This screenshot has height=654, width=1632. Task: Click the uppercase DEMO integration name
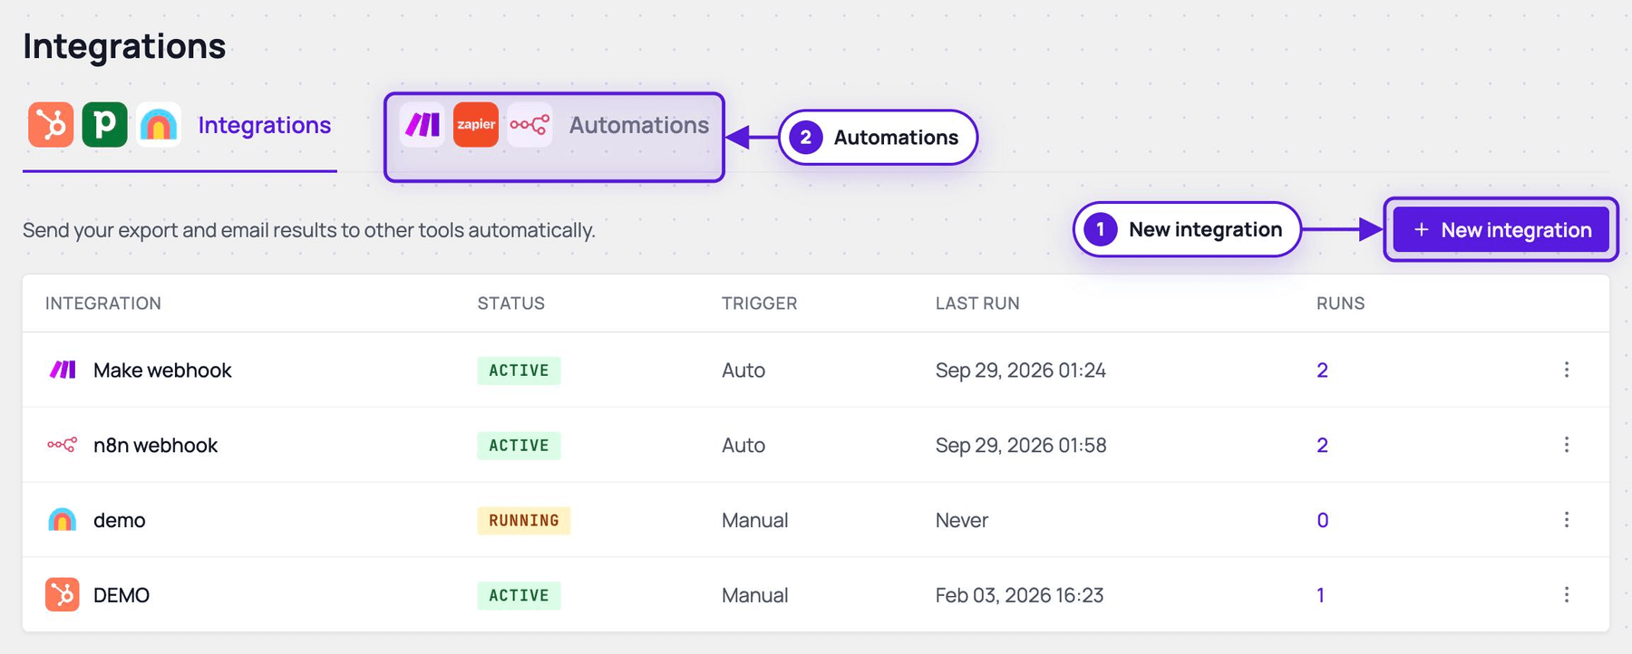click(x=121, y=595)
